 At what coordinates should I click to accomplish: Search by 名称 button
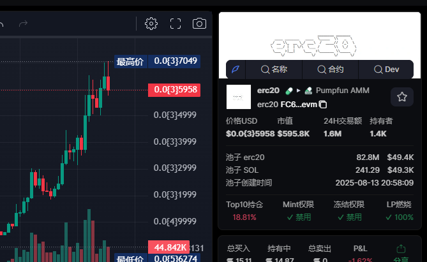pos(274,69)
